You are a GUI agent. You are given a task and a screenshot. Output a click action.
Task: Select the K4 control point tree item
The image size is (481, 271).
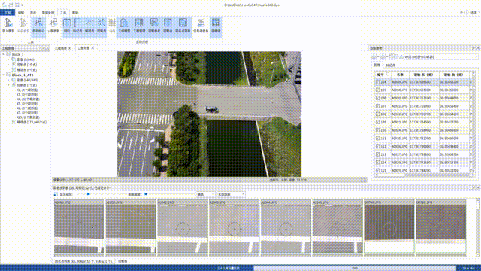[x=27, y=99]
